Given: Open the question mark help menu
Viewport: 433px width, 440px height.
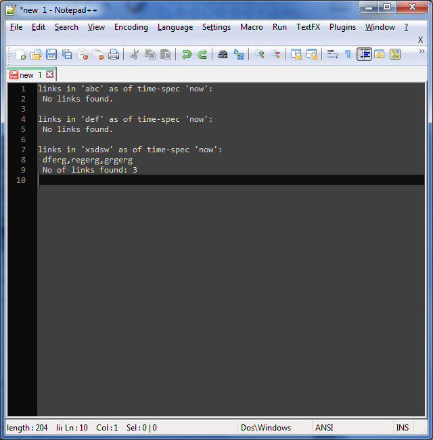Looking at the screenshot, I should [x=406, y=27].
